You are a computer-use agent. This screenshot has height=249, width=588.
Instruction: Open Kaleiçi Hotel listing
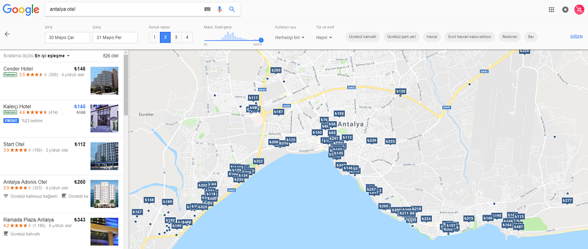point(61,118)
